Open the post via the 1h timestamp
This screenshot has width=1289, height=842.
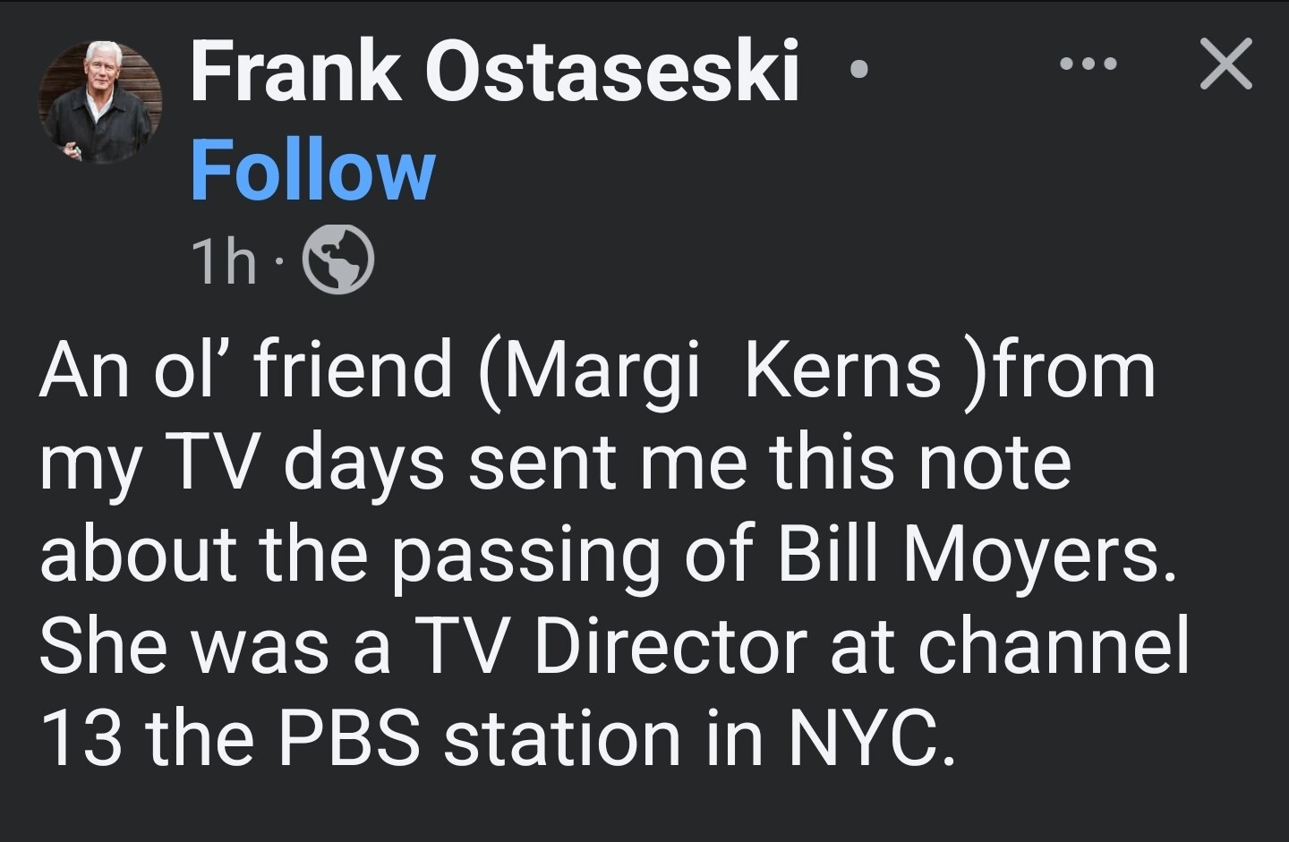[224, 261]
